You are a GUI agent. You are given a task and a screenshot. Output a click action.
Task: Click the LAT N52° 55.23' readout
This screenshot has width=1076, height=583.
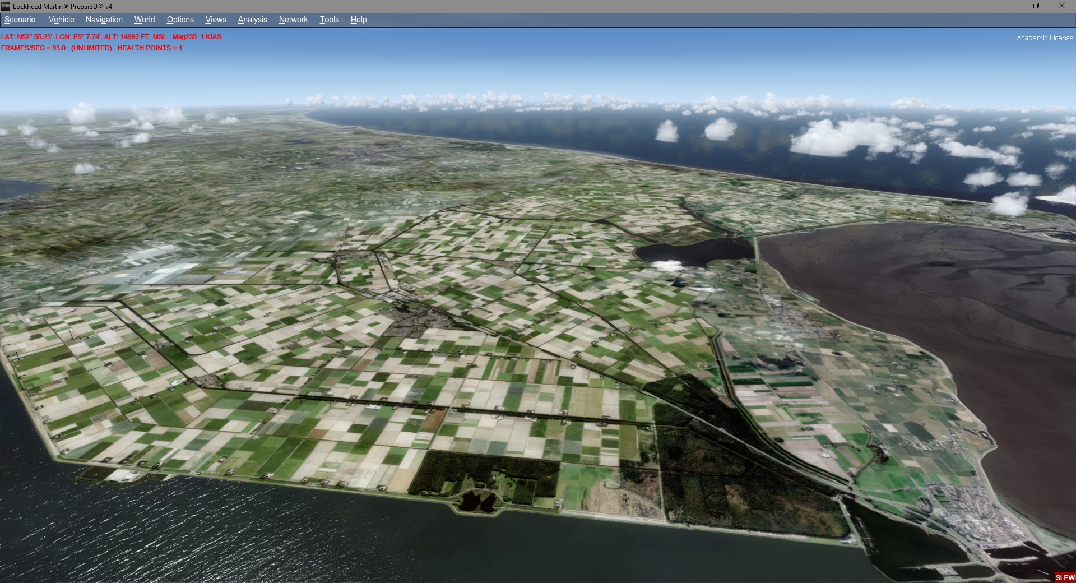pyautogui.click(x=26, y=37)
